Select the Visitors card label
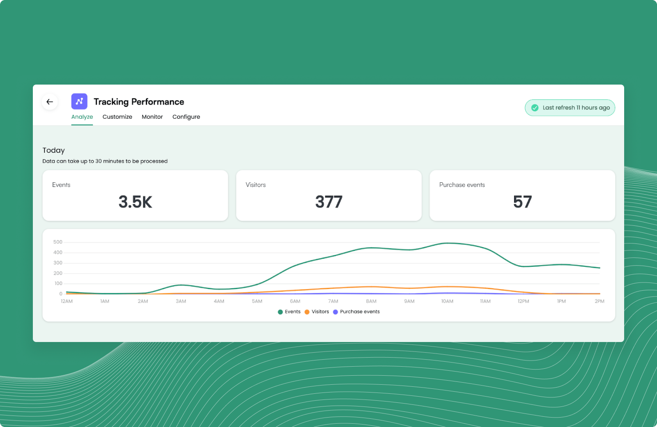This screenshot has height=427, width=657. pos(256,185)
